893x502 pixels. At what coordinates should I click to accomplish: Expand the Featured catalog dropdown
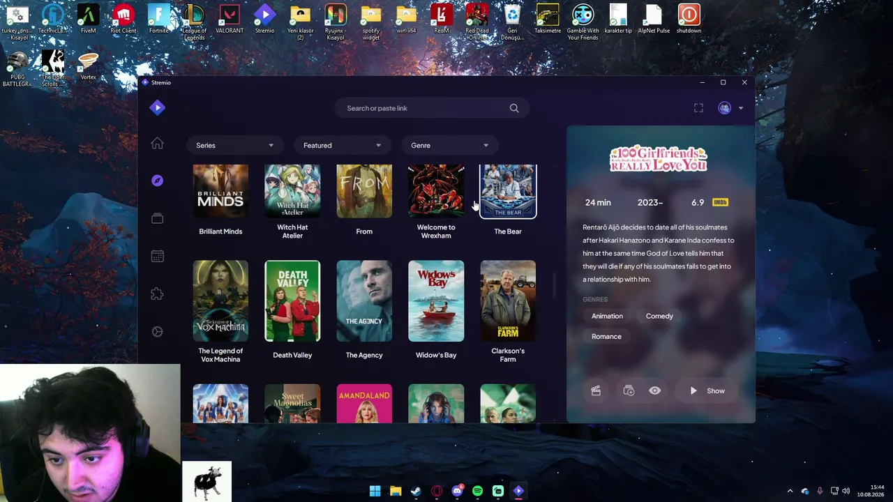(341, 146)
